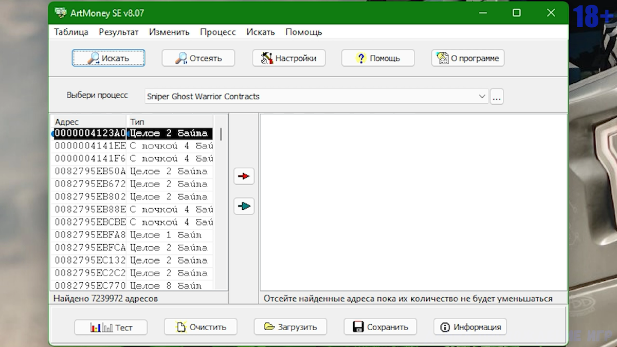Open the Таблица menu

[71, 32]
